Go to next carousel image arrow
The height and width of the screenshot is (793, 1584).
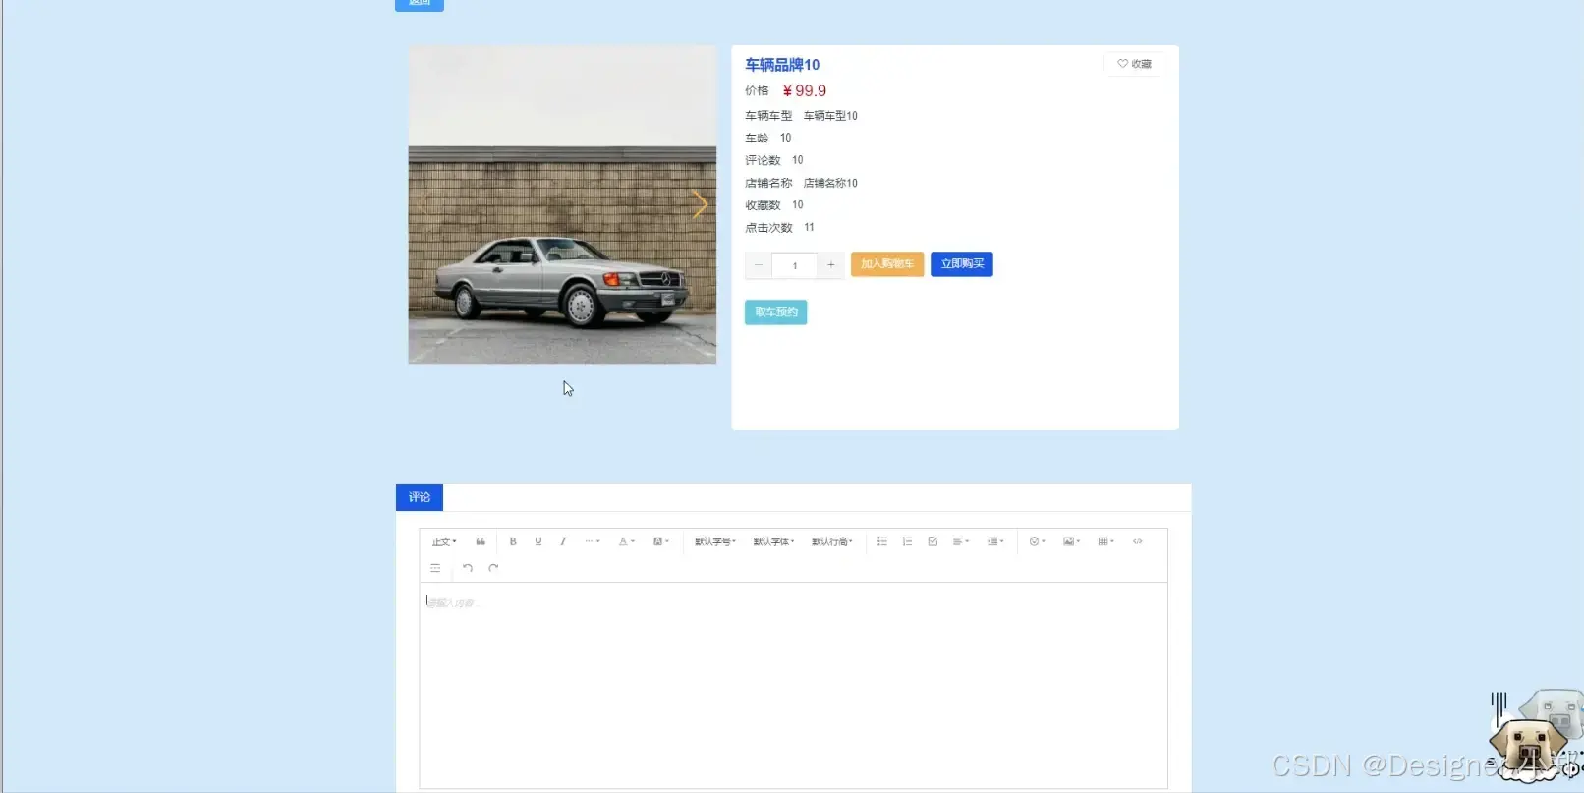[700, 204]
